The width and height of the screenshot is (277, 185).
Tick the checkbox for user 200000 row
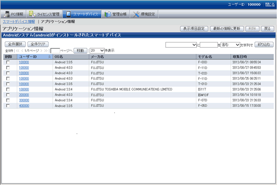click(x=8, y=95)
